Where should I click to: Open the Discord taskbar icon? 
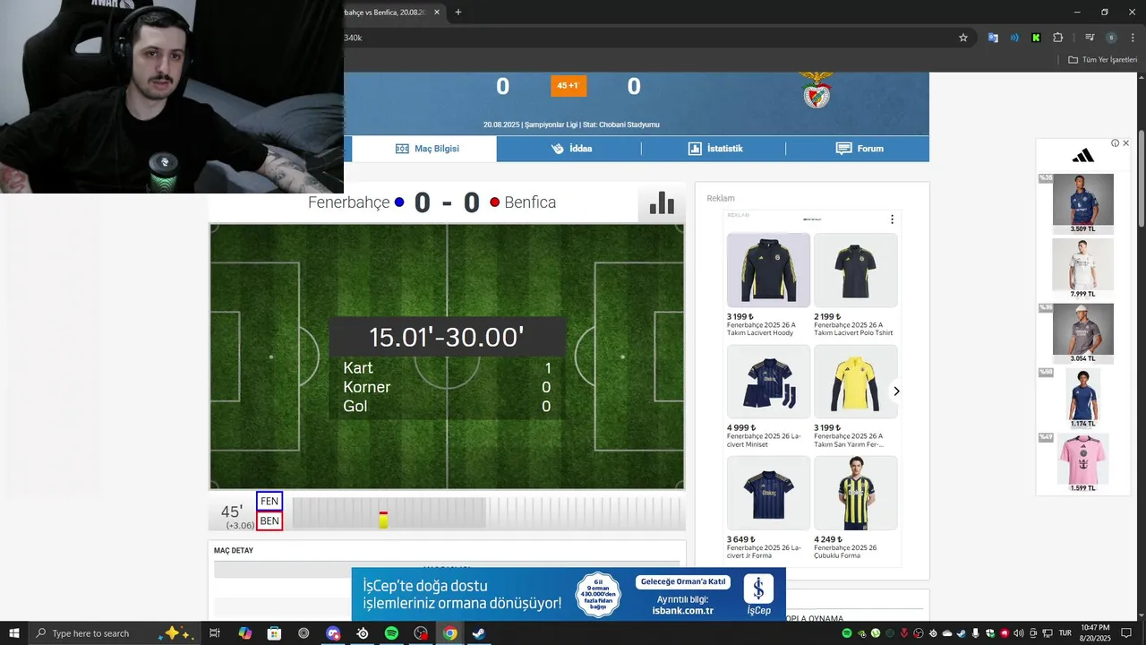click(x=333, y=633)
